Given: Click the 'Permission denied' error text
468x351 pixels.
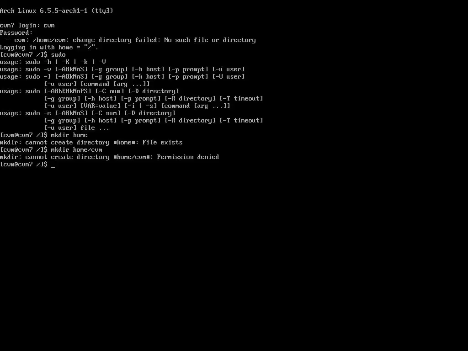Looking at the screenshot, I should 188,157.
